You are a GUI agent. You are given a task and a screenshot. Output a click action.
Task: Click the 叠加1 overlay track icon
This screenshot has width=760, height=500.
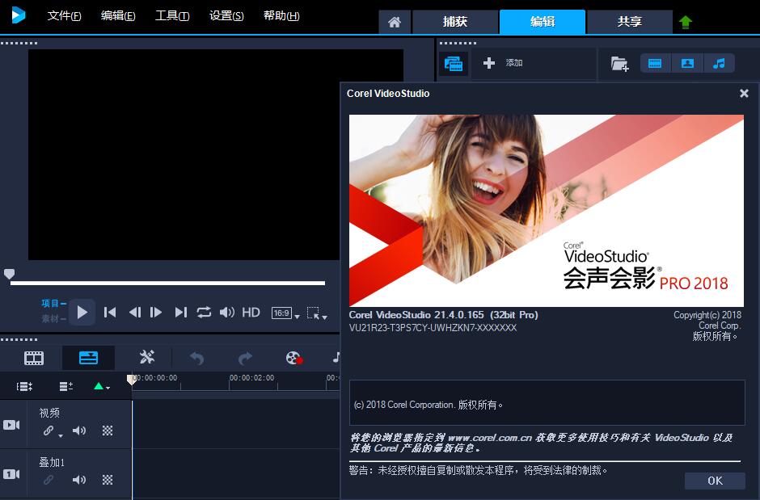(11, 474)
